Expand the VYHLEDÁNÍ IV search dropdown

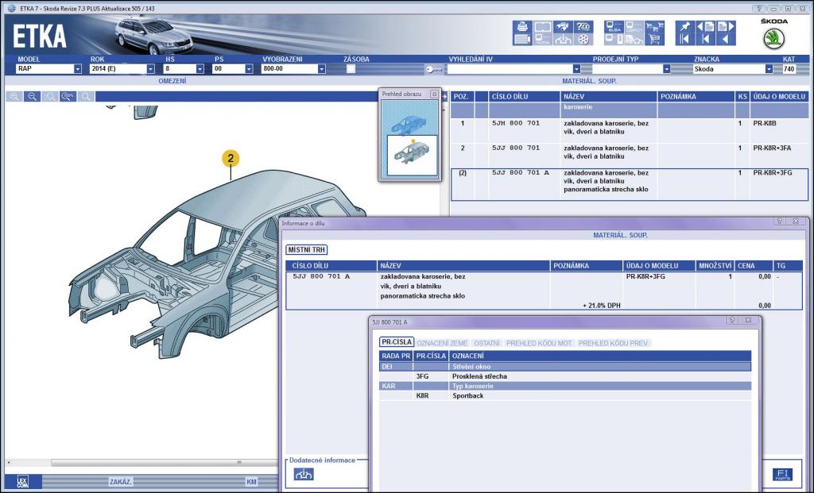tap(576, 69)
